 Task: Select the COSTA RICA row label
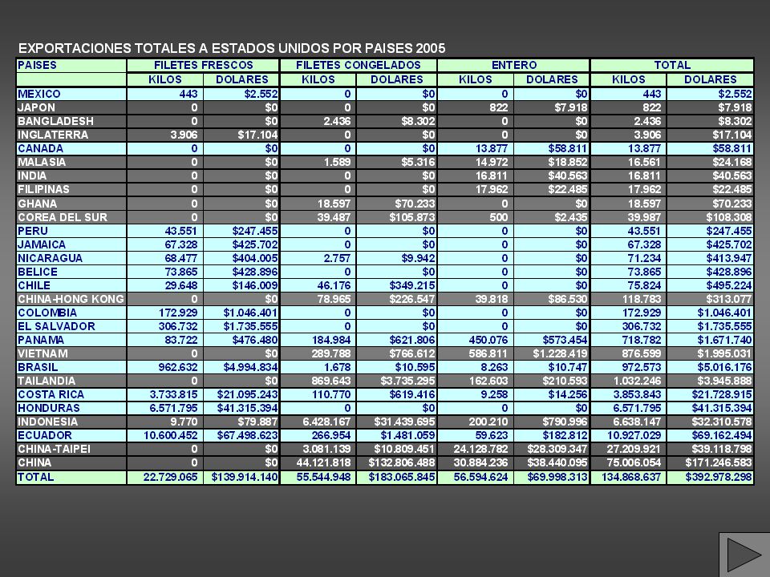pyautogui.click(x=51, y=394)
